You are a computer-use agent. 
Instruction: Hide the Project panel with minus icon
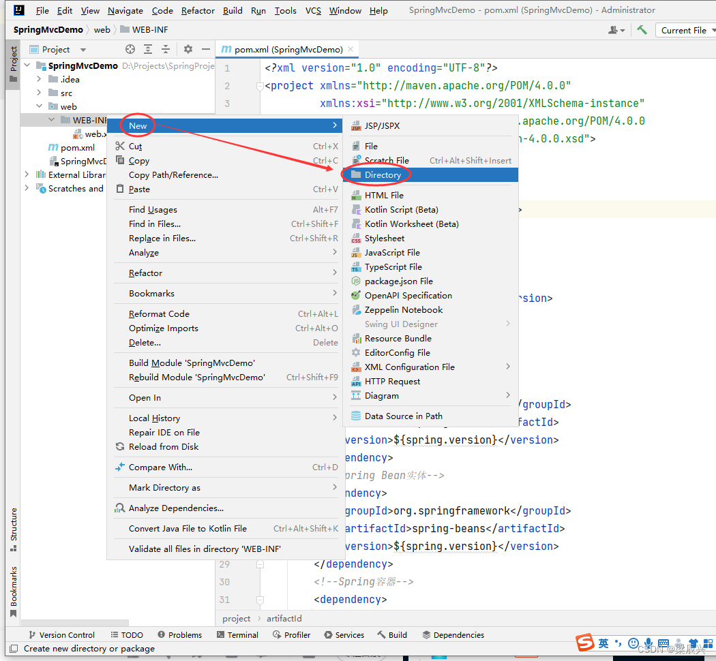point(205,49)
